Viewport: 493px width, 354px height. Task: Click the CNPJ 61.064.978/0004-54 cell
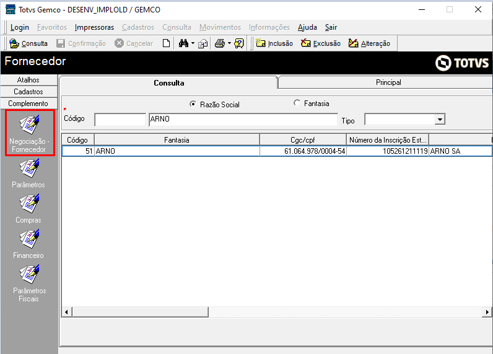click(x=303, y=151)
